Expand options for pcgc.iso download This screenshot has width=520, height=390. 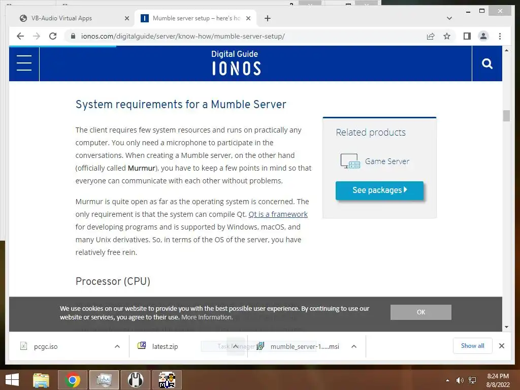[x=117, y=346]
